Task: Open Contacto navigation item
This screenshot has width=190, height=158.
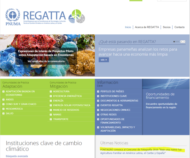Action: click(180, 27)
